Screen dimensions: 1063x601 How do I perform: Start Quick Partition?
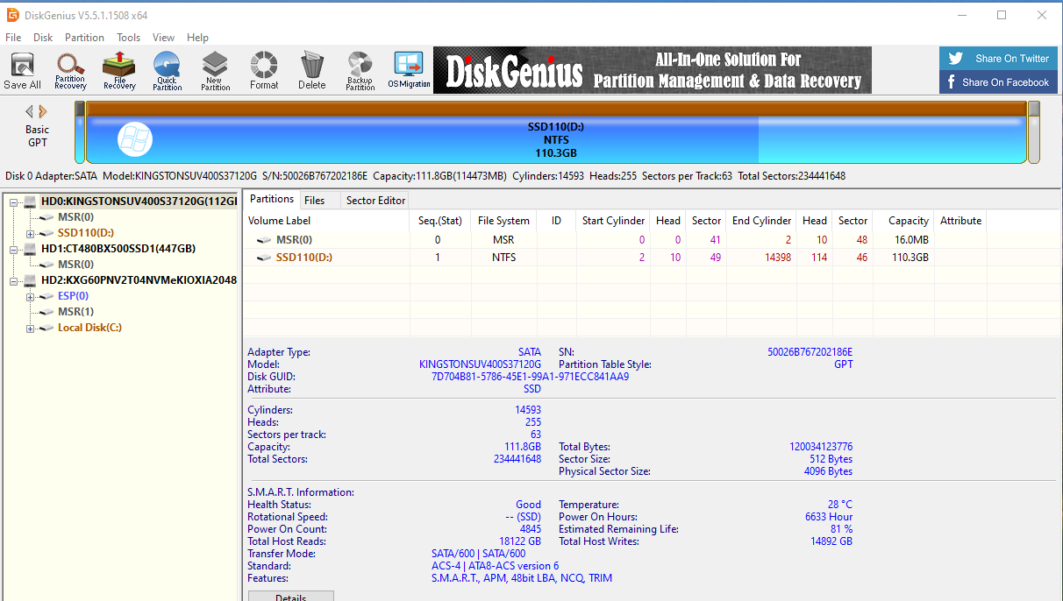[x=167, y=70]
